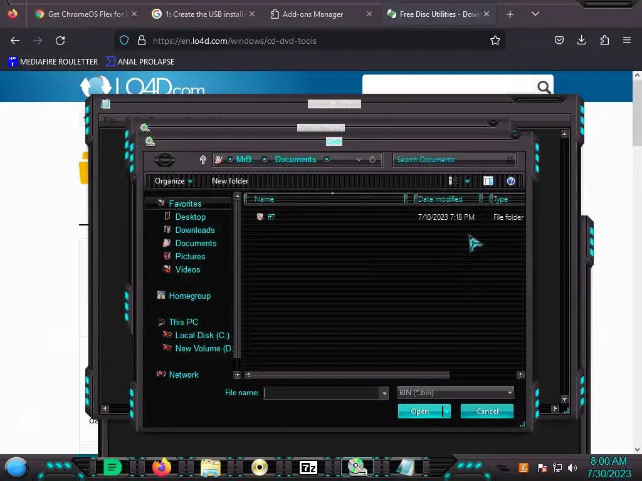Open Firefox from the taskbar

[x=161, y=467]
